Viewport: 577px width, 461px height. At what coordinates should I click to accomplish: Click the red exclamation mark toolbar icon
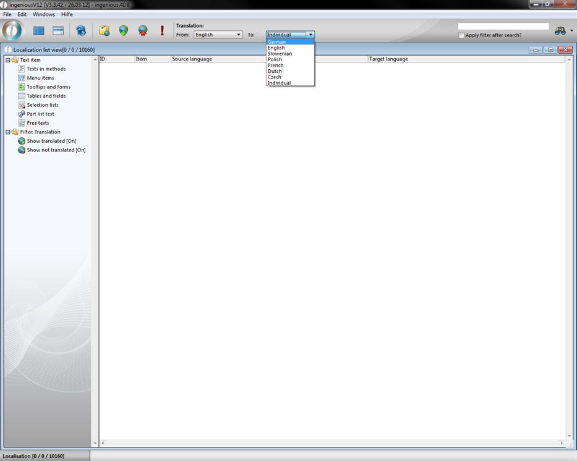click(162, 30)
